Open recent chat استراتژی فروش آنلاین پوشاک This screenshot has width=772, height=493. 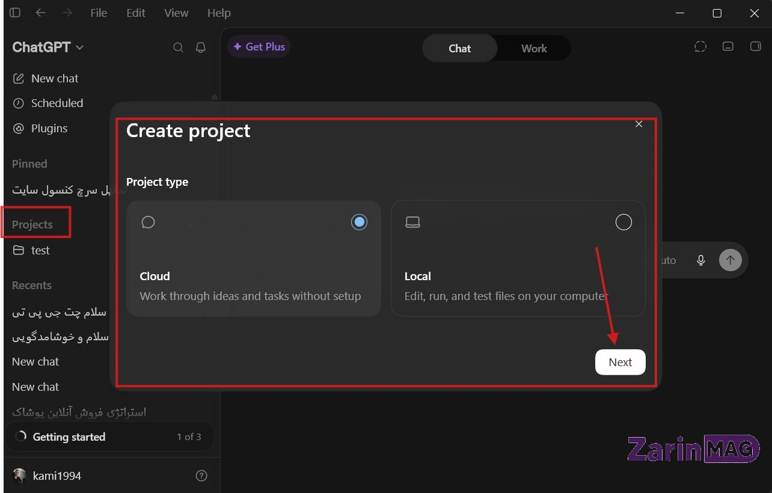pyautogui.click(x=79, y=412)
